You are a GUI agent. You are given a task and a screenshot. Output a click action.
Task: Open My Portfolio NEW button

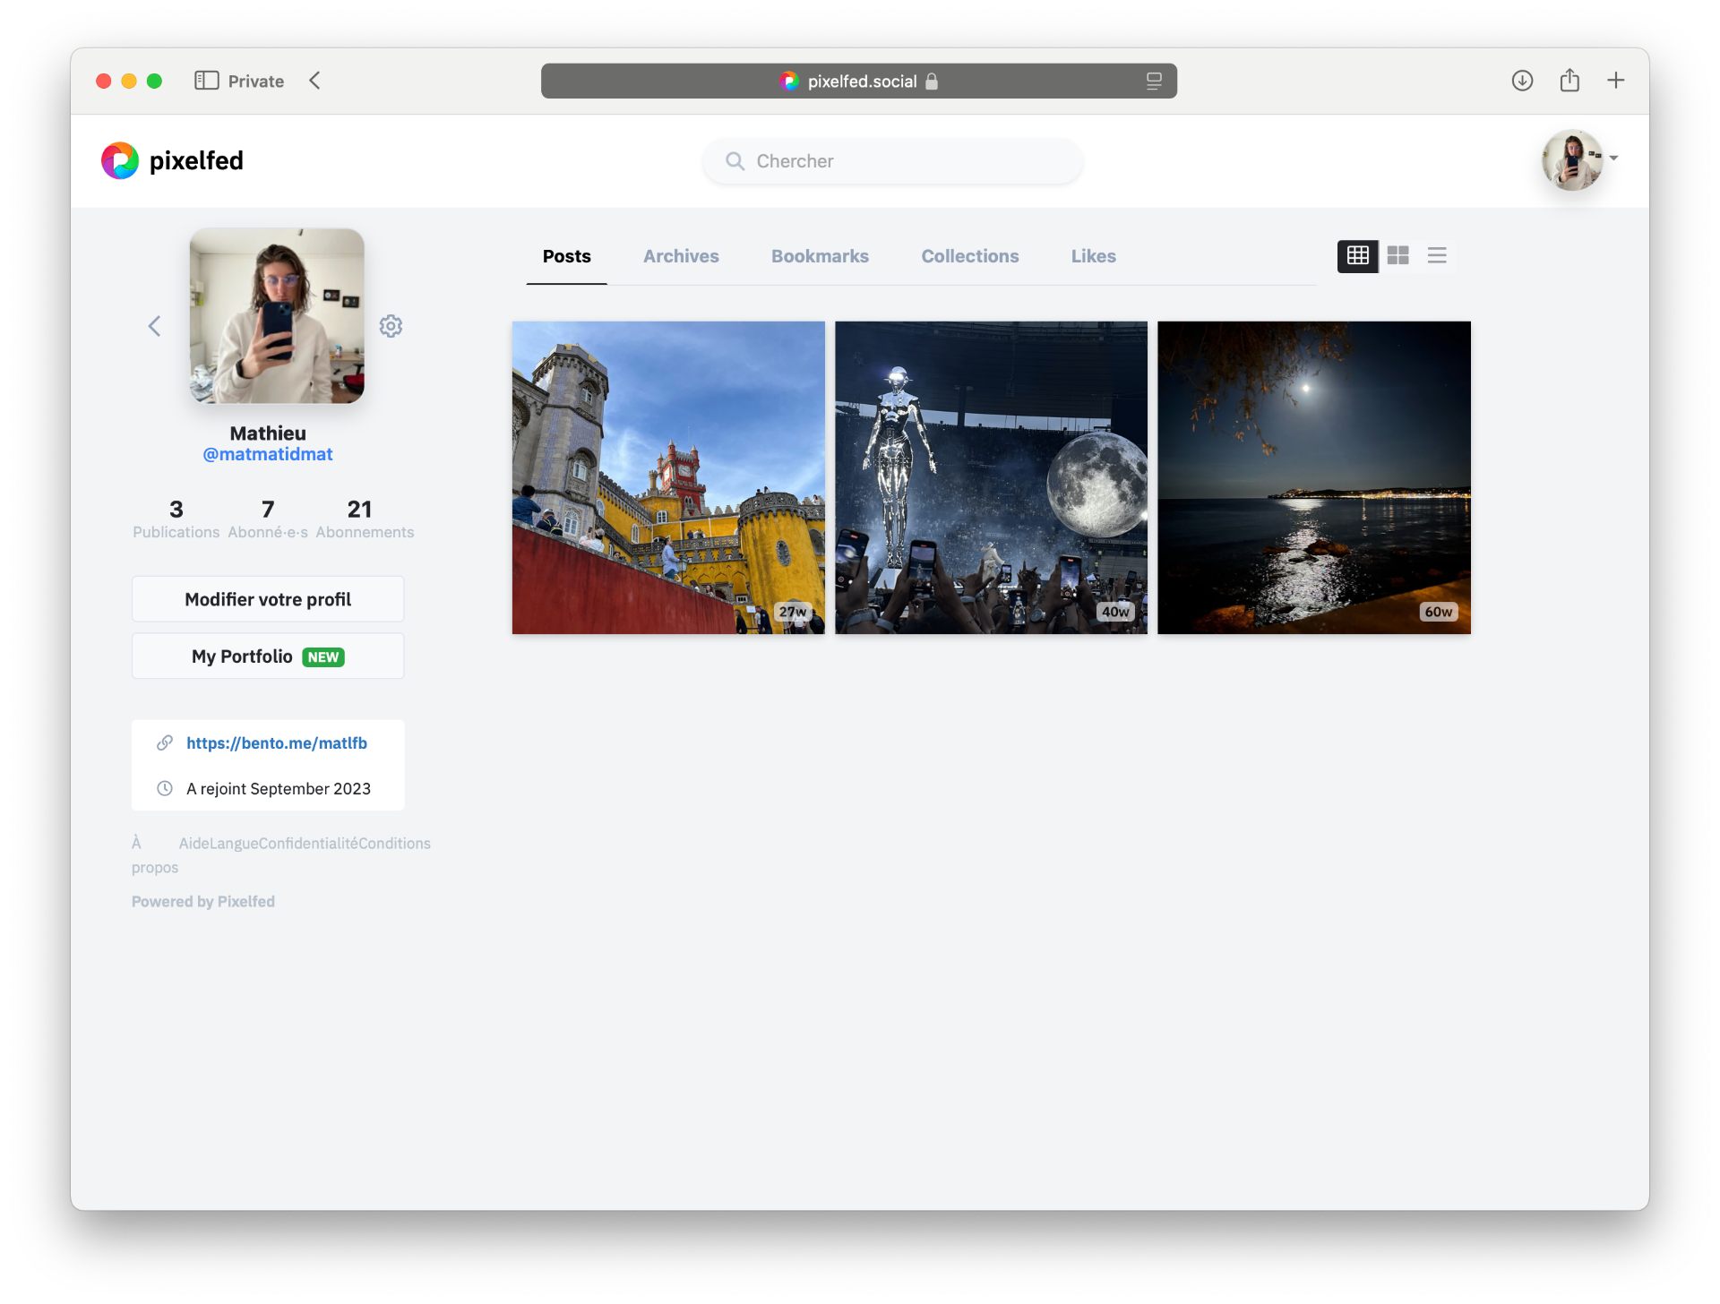point(268,656)
